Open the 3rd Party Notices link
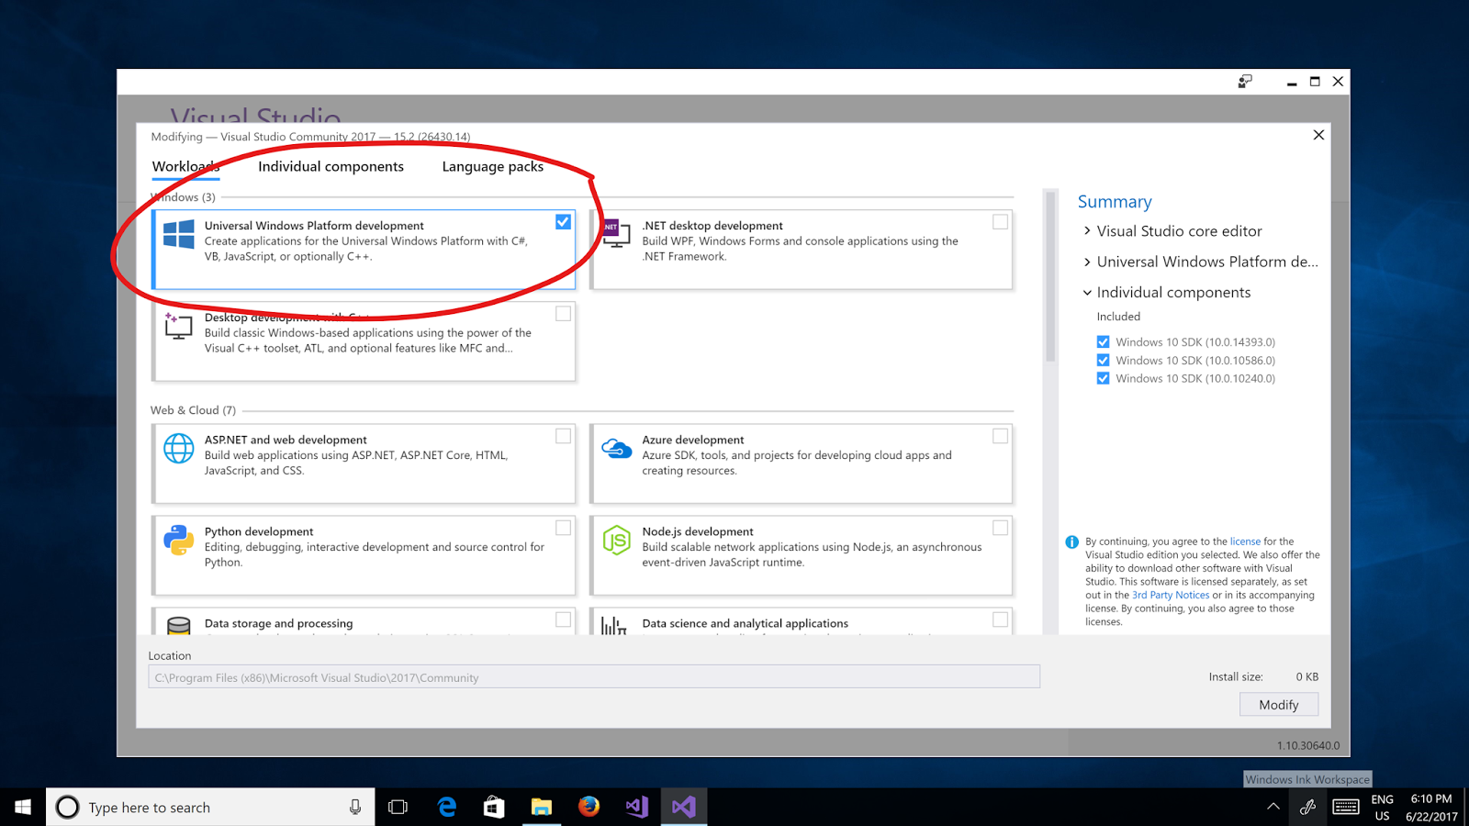This screenshot has height=826, width=1469. click(1171, 594)
